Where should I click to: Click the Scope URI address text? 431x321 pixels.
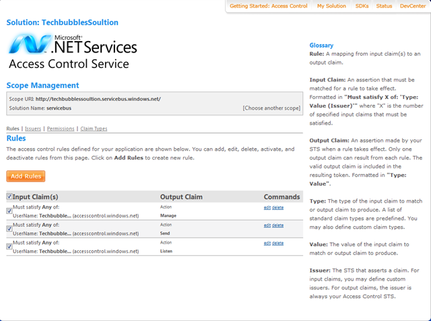tap(98, 99)
